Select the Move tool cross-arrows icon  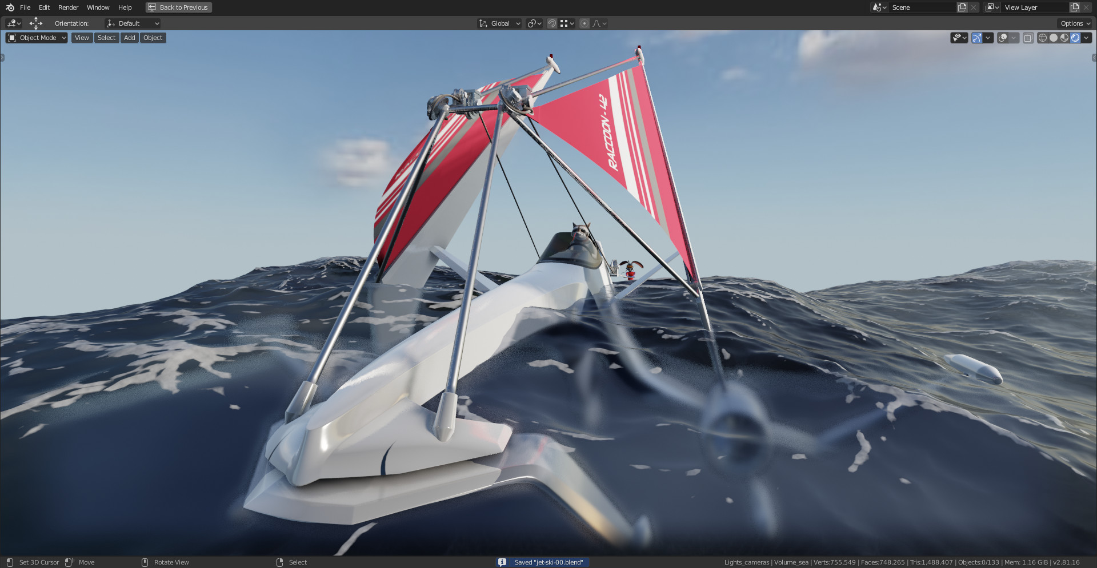click(36, 23)
